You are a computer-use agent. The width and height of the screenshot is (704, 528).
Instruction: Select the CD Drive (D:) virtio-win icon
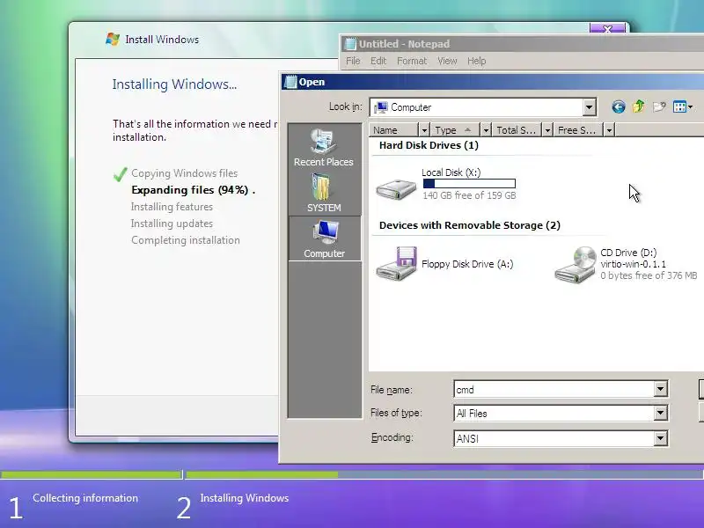[x=576, y=265]
